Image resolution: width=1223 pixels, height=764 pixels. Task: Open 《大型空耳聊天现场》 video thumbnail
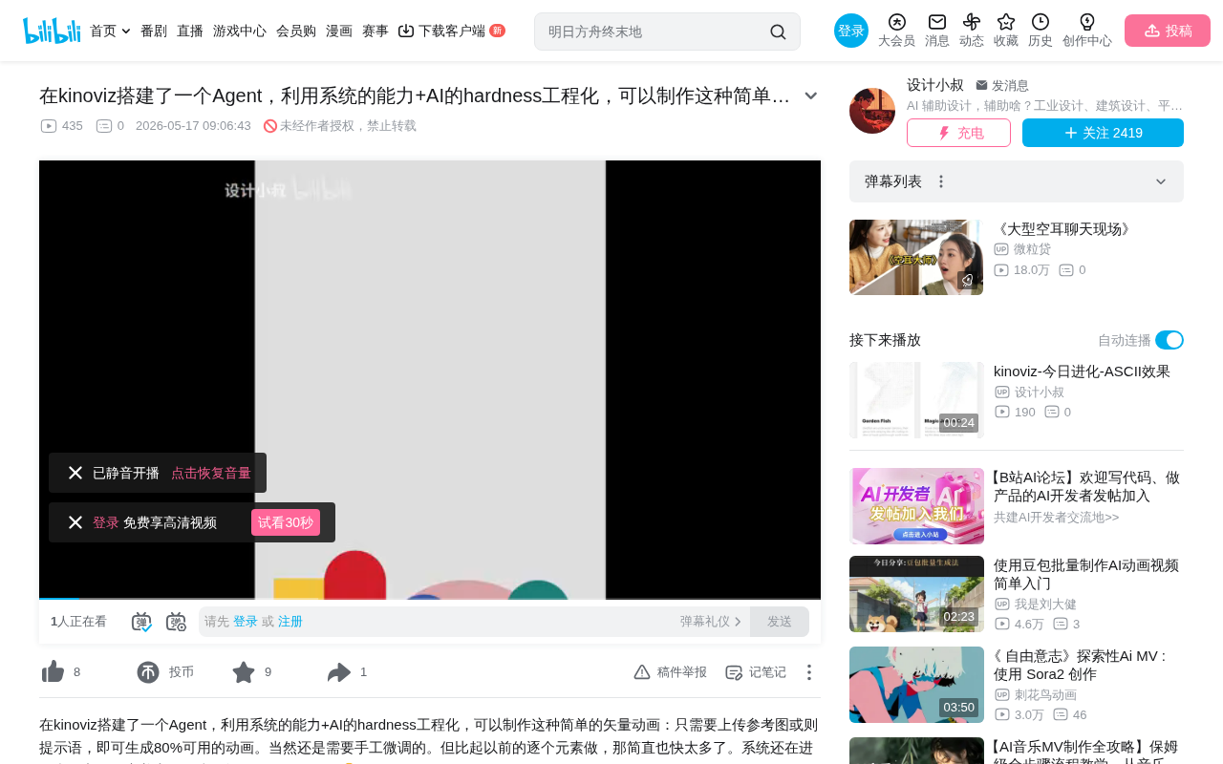[916, 258]
